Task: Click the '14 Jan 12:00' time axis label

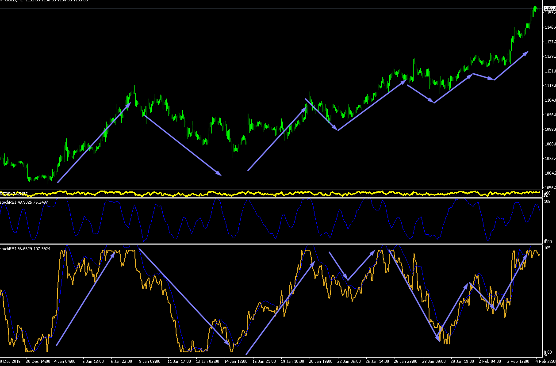Action: (236, 362)
